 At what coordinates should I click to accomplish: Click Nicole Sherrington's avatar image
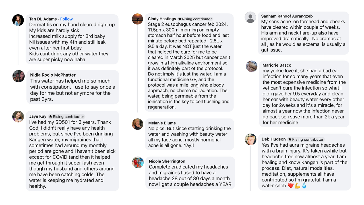click(x=138, y=162)
